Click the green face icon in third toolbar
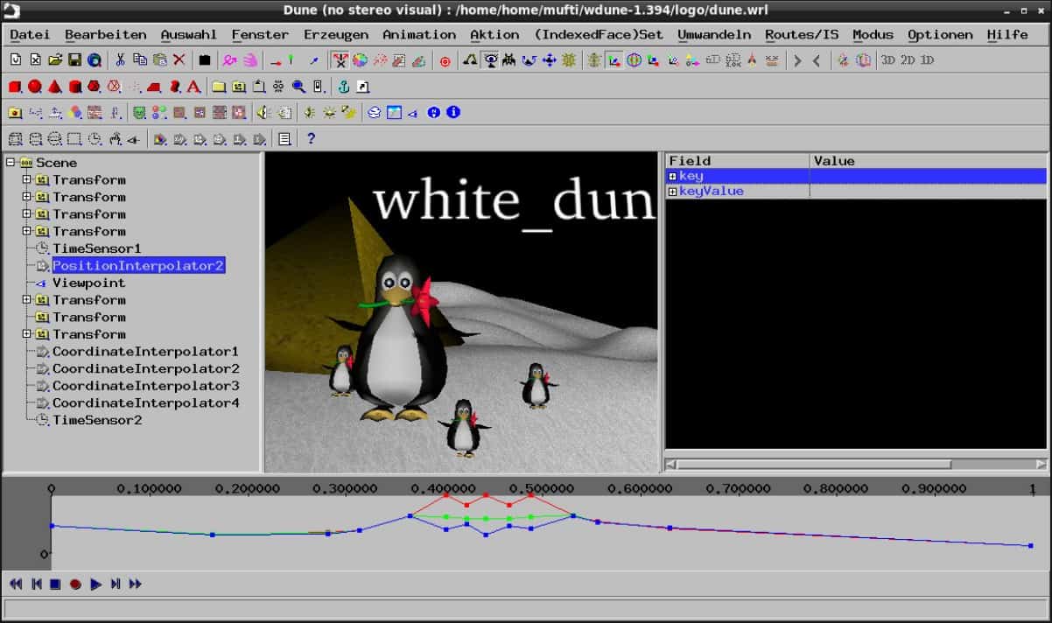 pos(139,112)
